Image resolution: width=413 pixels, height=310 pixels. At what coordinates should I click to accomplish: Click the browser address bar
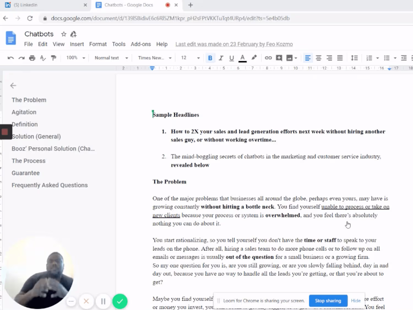pyautogui.click(x=170, y=18)
